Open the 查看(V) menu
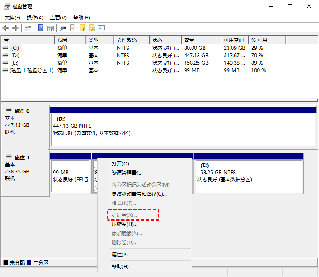Image resolution: width=319 pixels, height=277 pixels. [x=58, y=18]
